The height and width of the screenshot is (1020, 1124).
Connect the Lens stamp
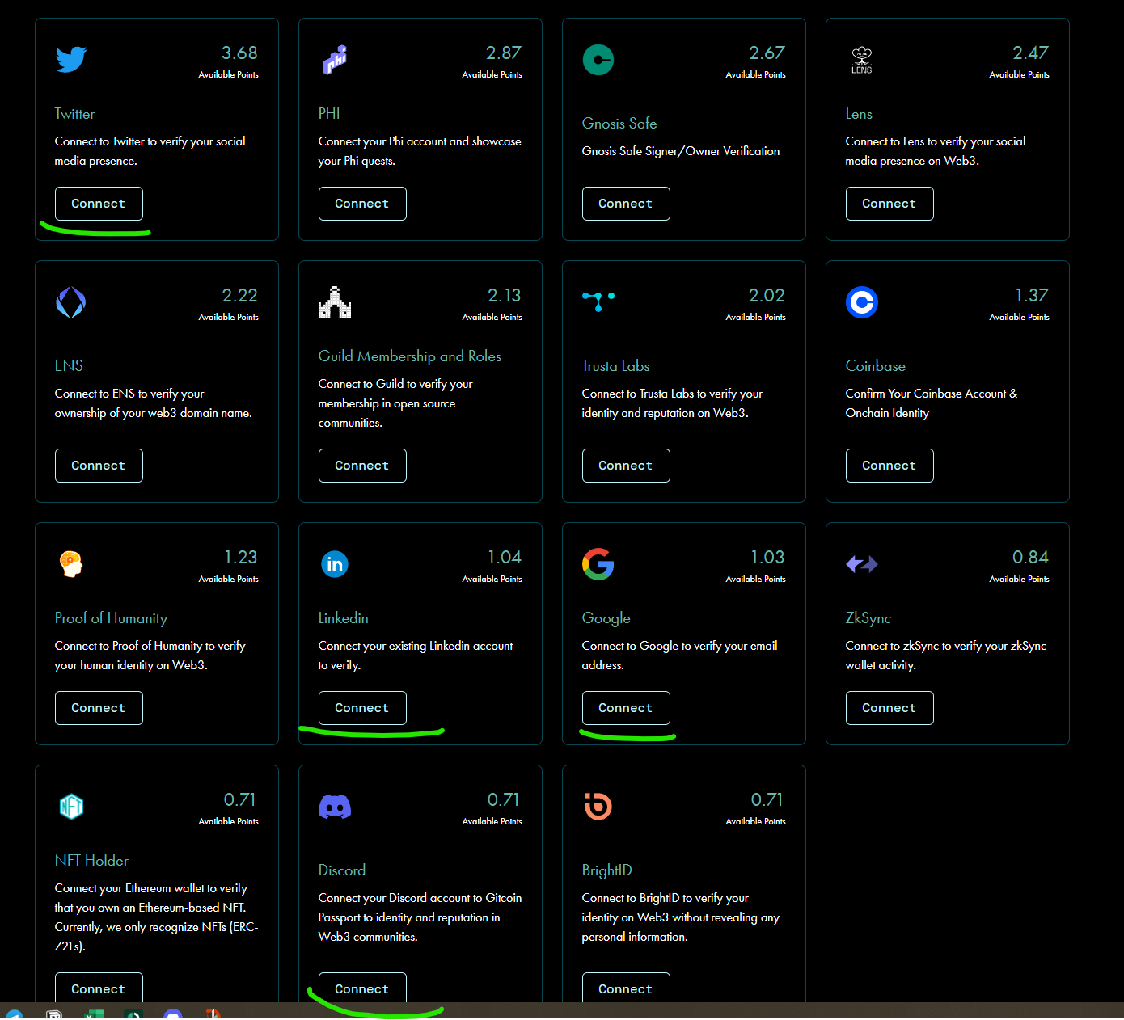[x=889, y=204]
